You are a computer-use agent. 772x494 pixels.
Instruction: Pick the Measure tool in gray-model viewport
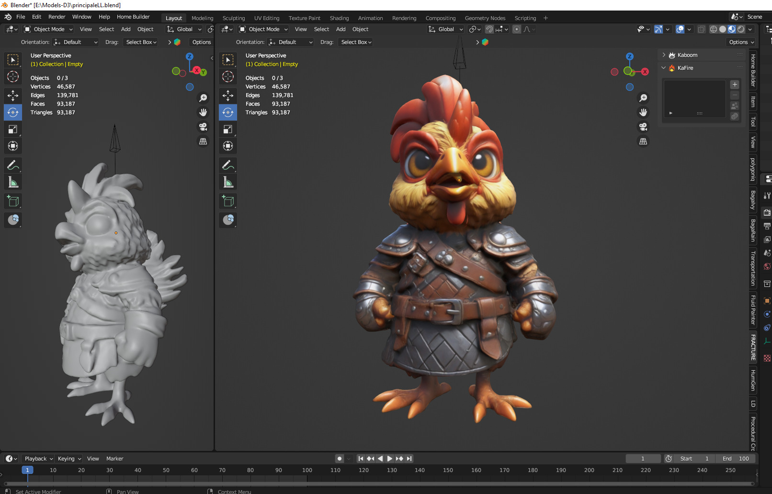(x=13, y=182)
